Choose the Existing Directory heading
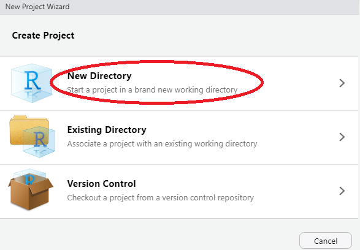 (107, 130)
